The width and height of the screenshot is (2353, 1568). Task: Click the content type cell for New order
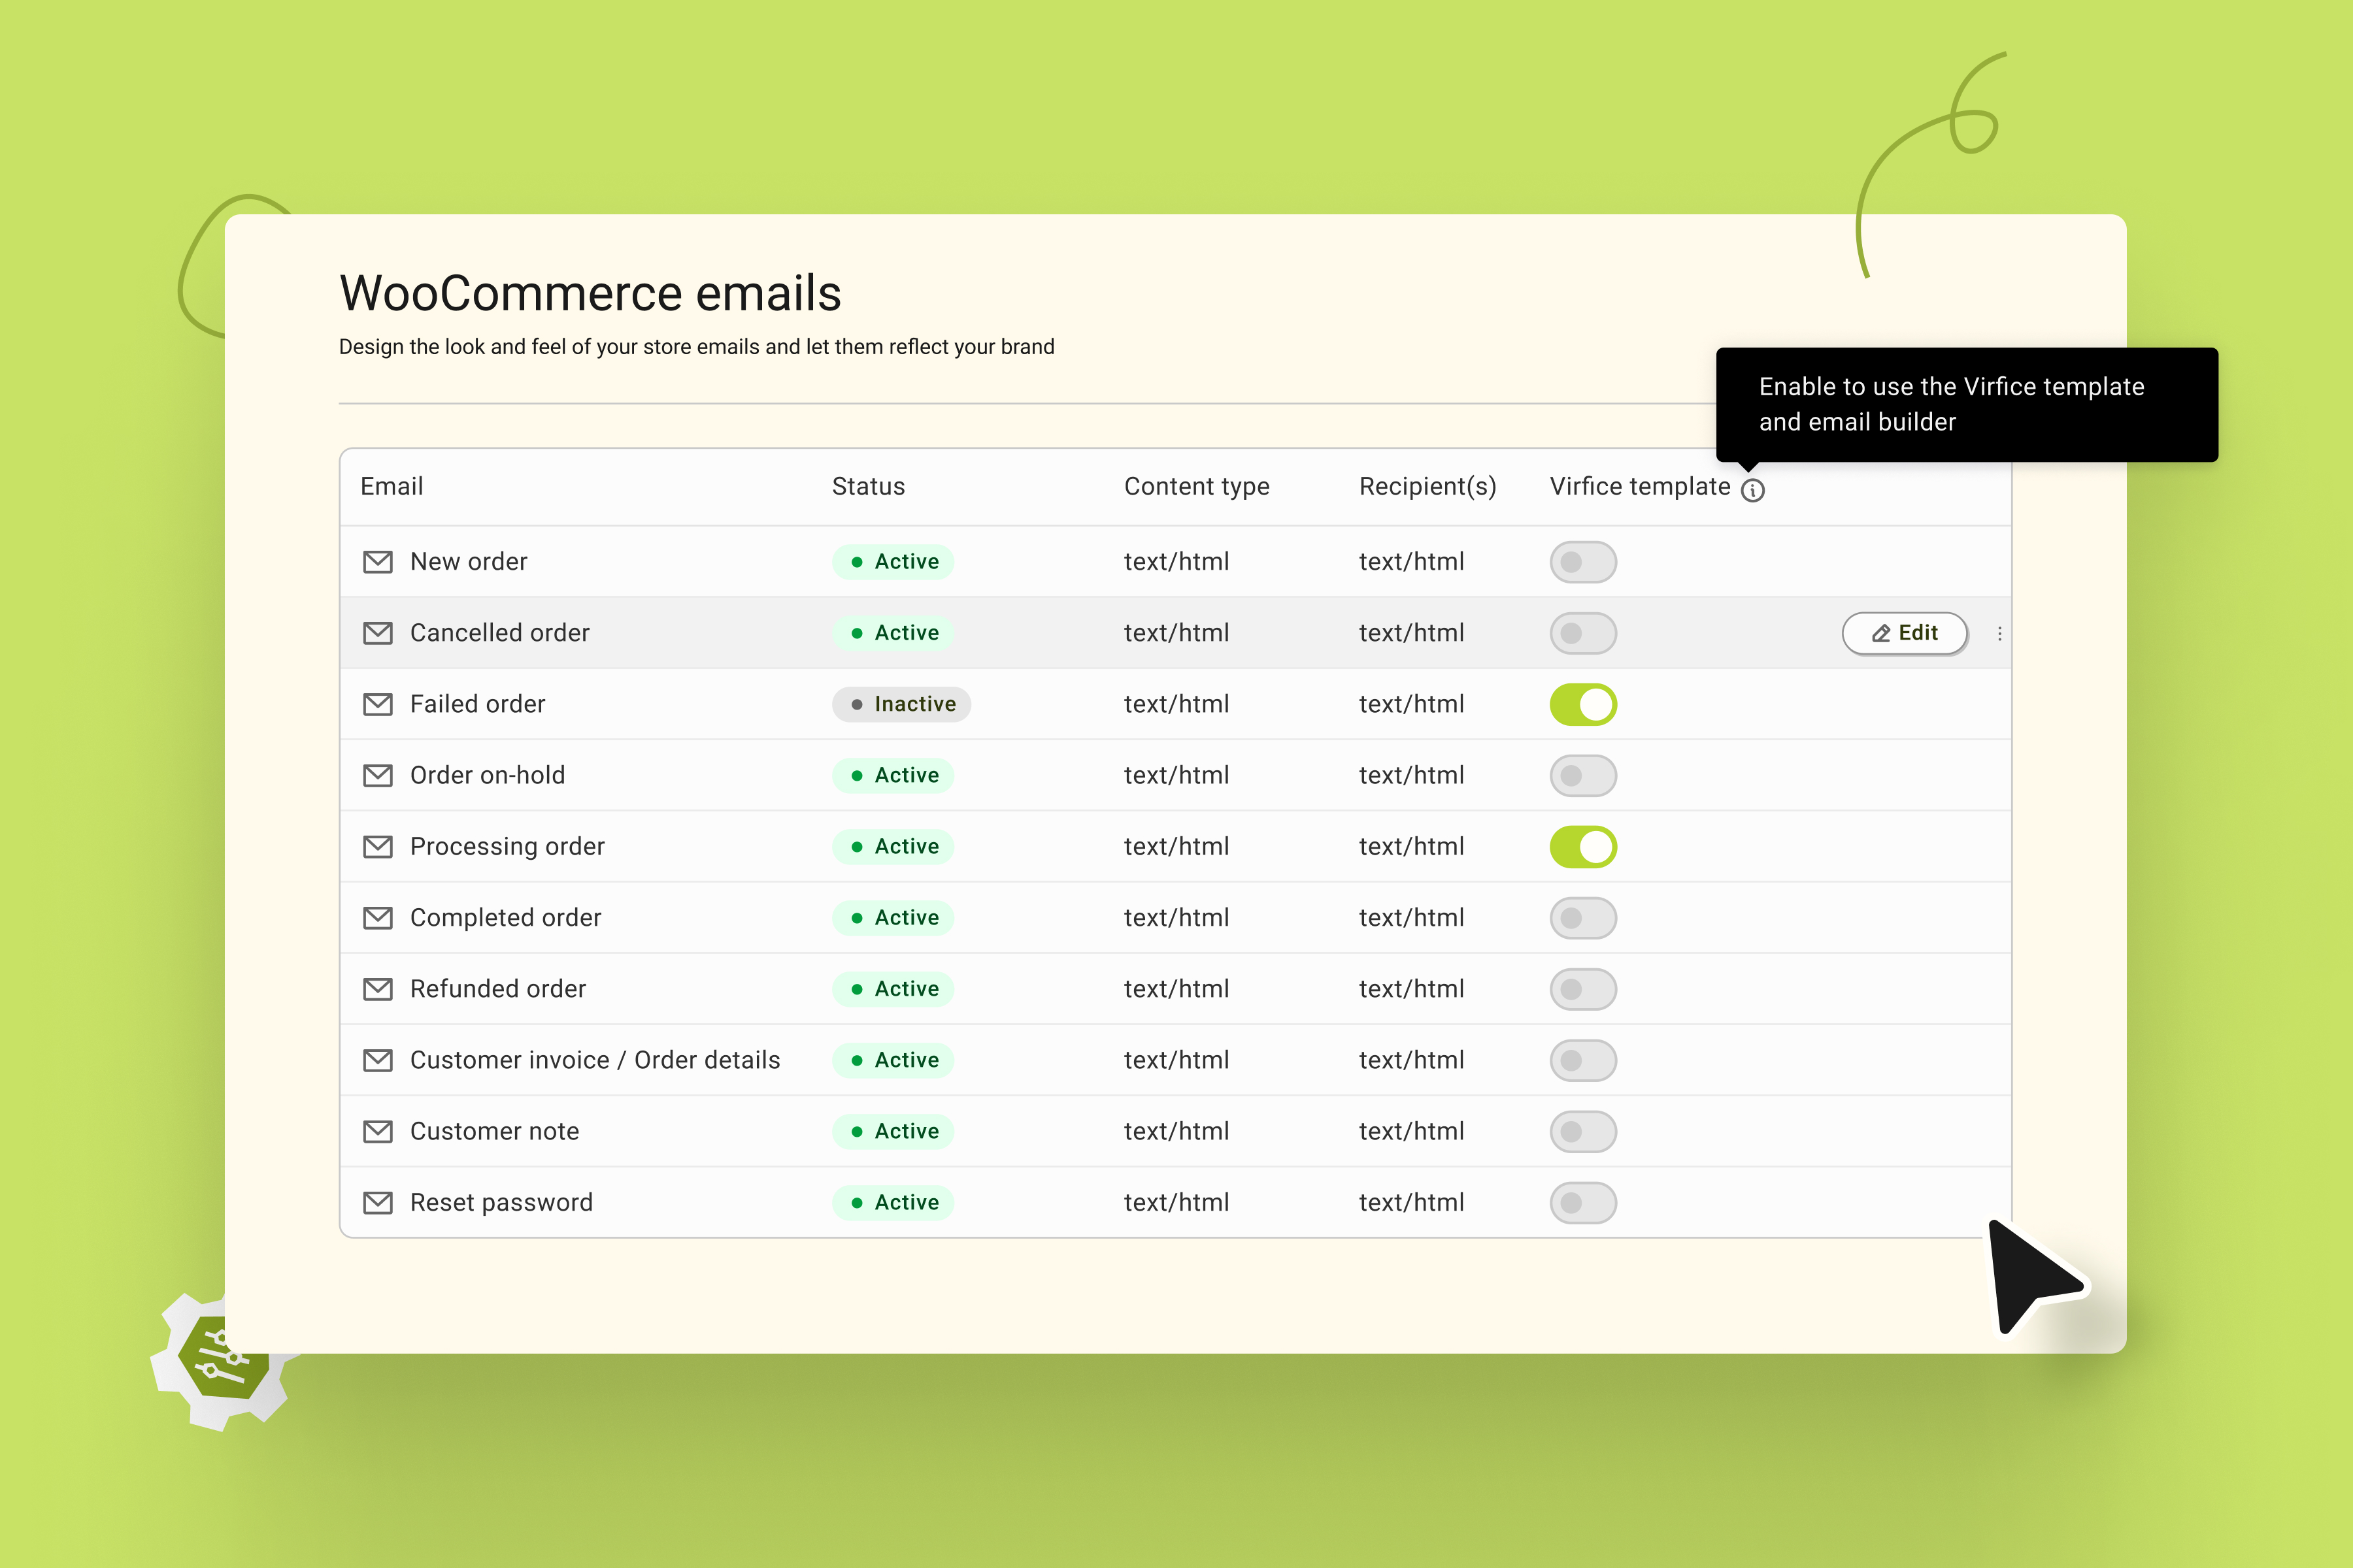(x=1176, y=562)
